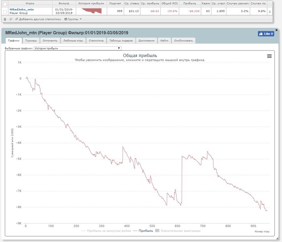Sort by the 'Квали' column header

pos(206,3)
